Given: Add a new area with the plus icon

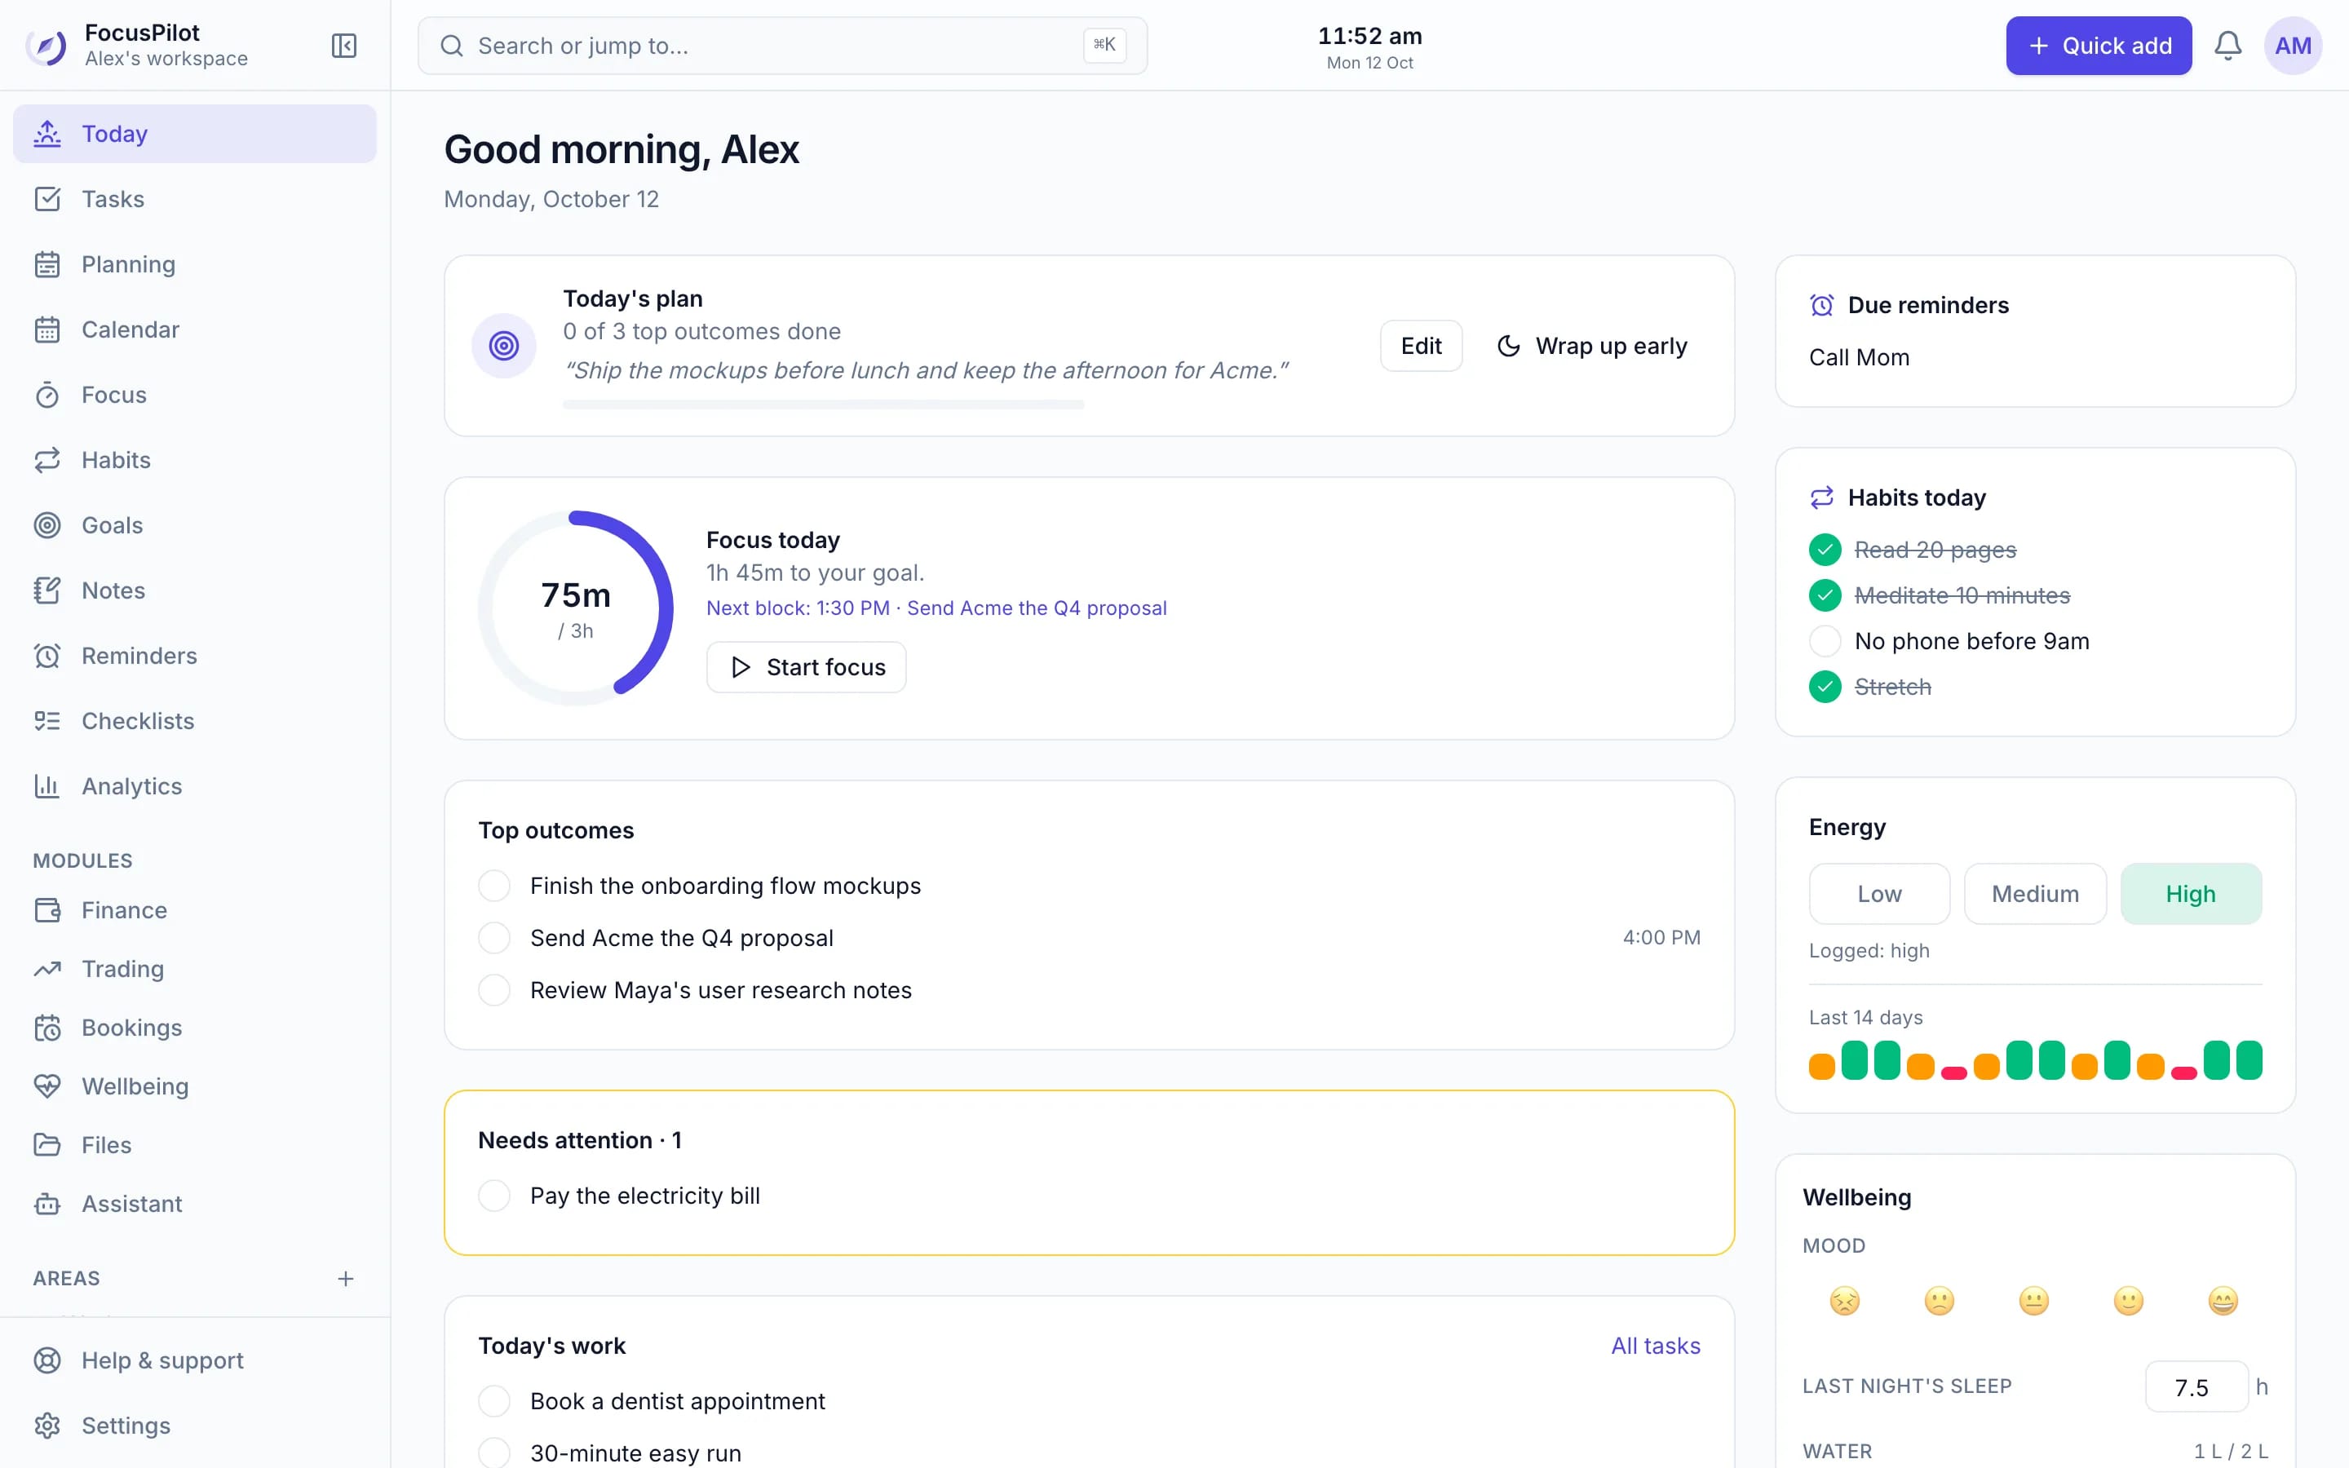Looking at the screenshot, I should 346,1279.
